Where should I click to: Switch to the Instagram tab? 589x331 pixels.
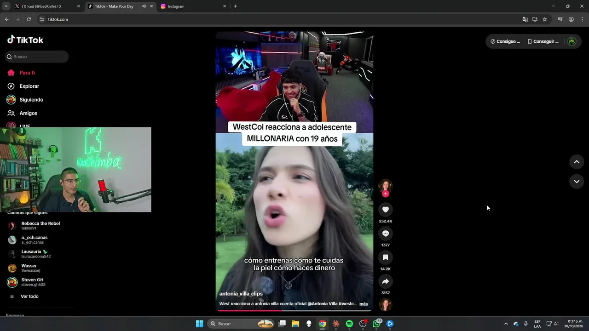coord(193,6)
